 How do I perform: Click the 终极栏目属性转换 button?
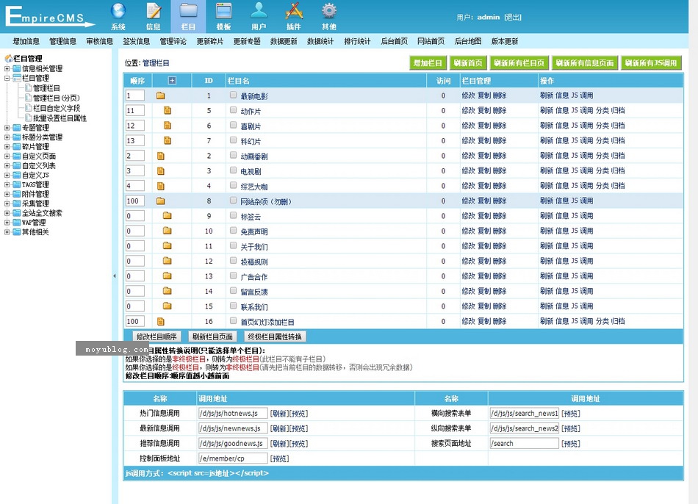(x=275, y=336)
